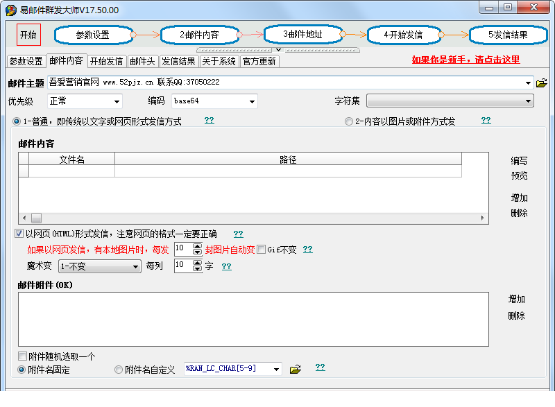Switch to 邮件内容 tab

(66, 60)
